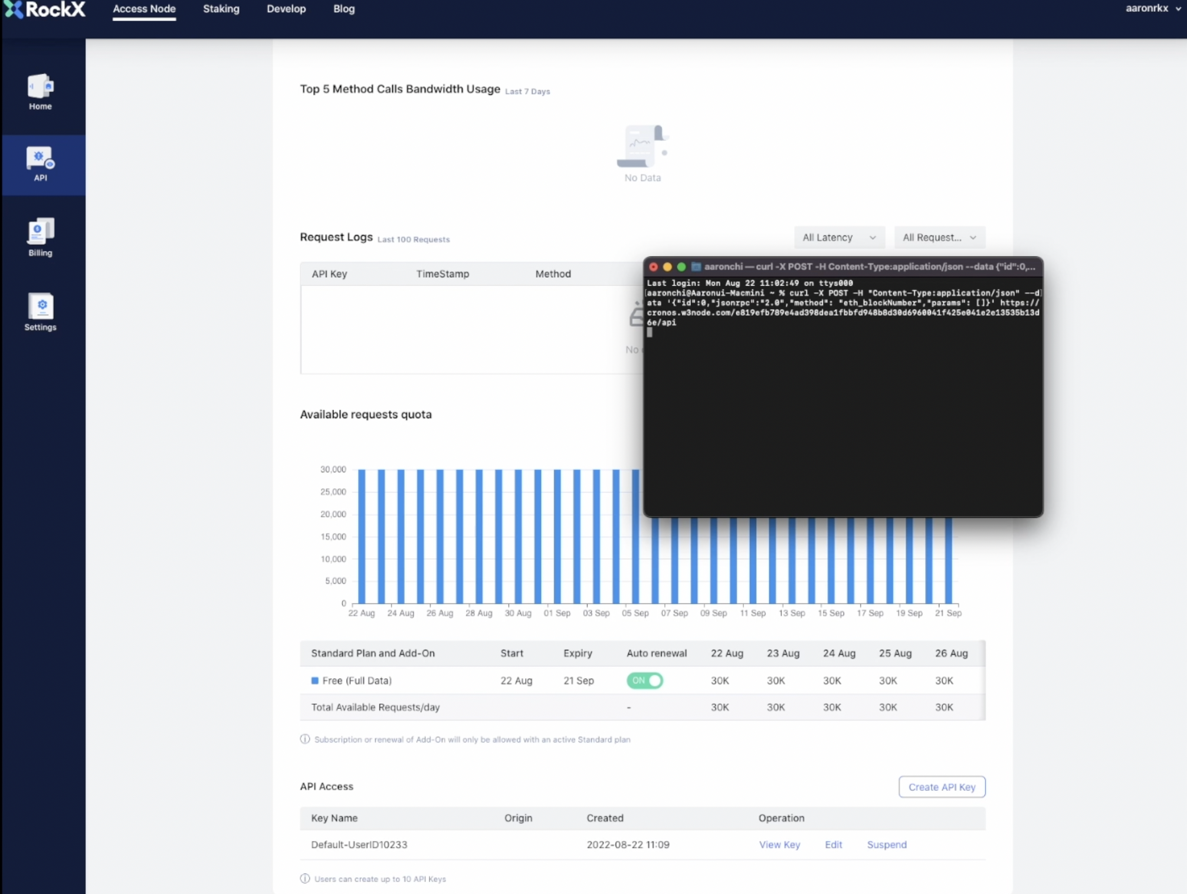1187x894 pixels.
Task: Click the 30K quota bar for 22 Aug
Action: pos(361,537)
